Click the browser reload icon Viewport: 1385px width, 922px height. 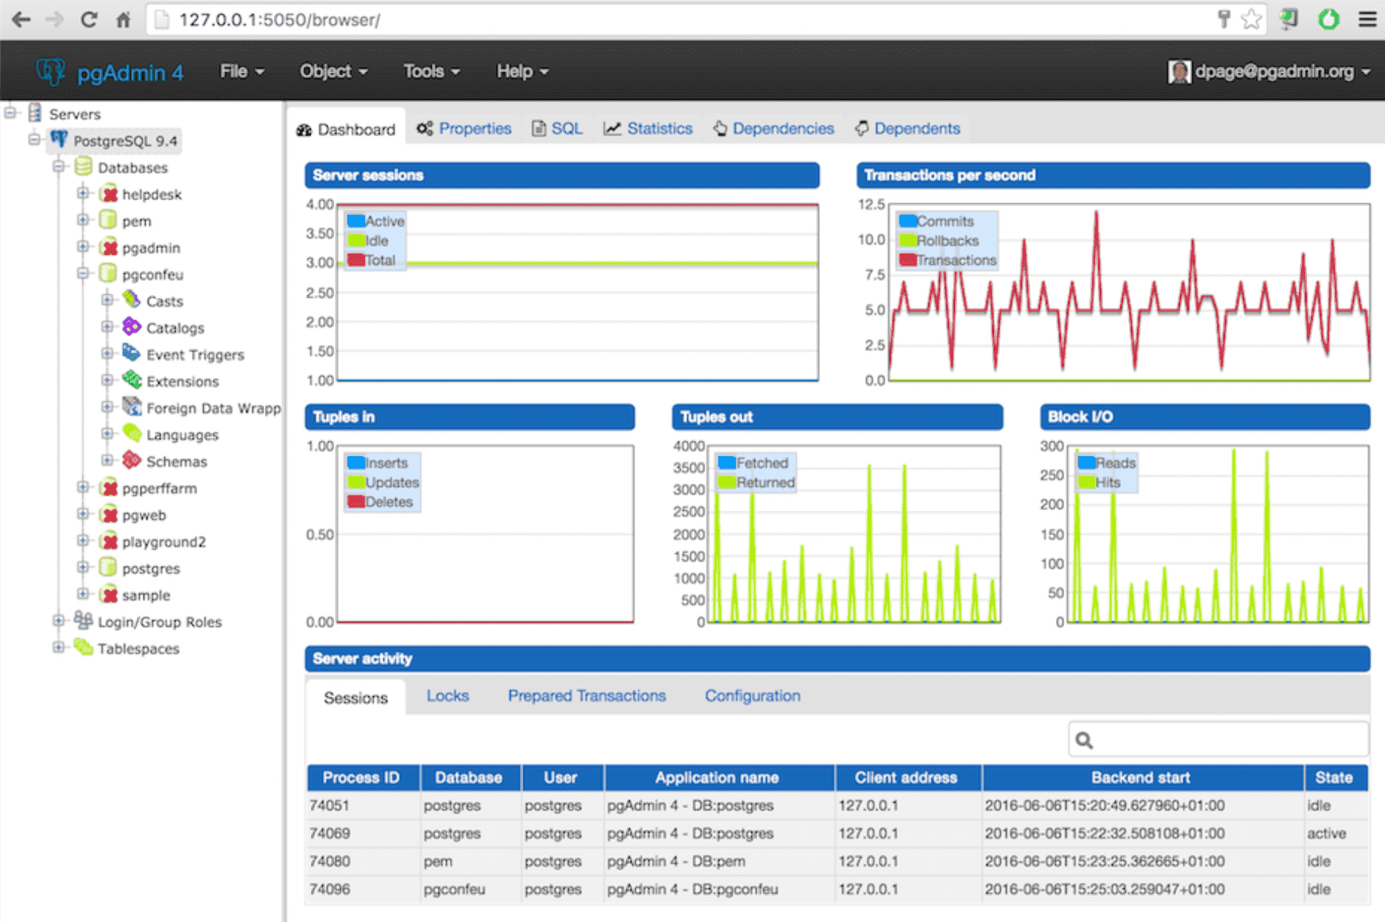pos(89,20)
